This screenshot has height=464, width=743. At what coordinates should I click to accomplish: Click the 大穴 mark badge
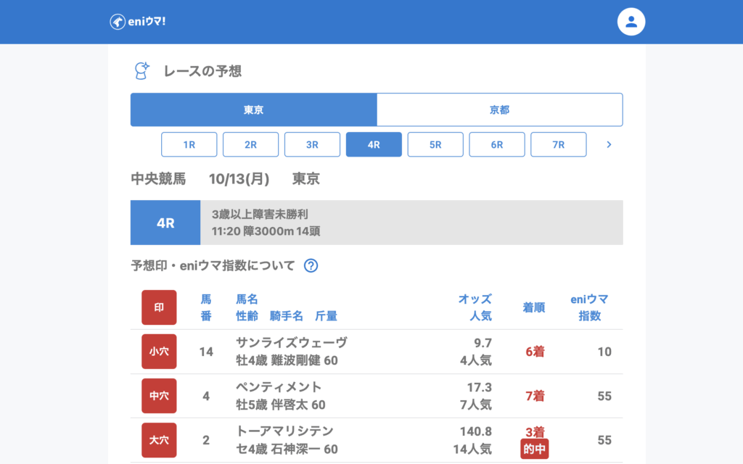[x=159, y=440]
